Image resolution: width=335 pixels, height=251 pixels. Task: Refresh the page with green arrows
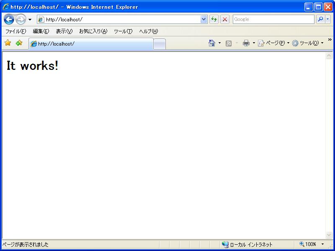click(214, 19)
